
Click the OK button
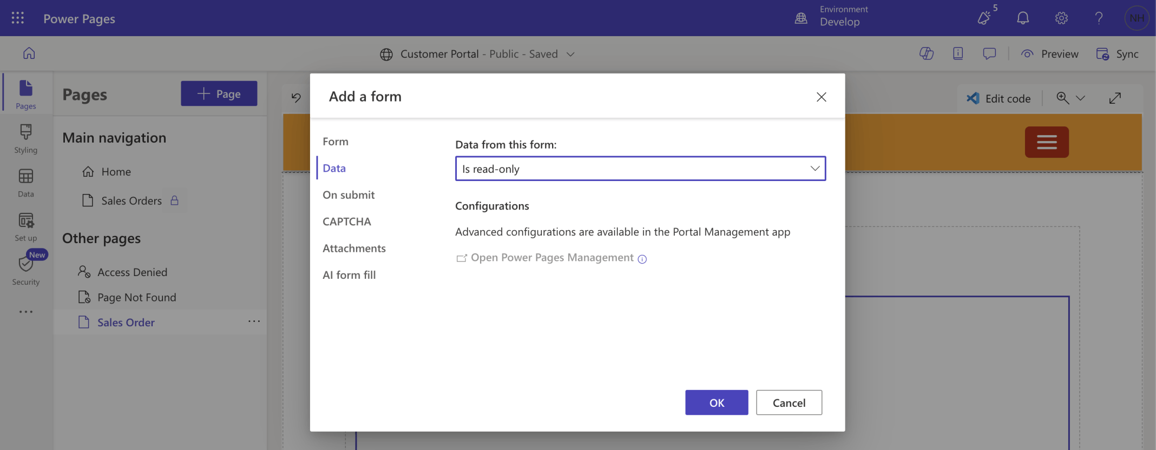click(716, 402)
